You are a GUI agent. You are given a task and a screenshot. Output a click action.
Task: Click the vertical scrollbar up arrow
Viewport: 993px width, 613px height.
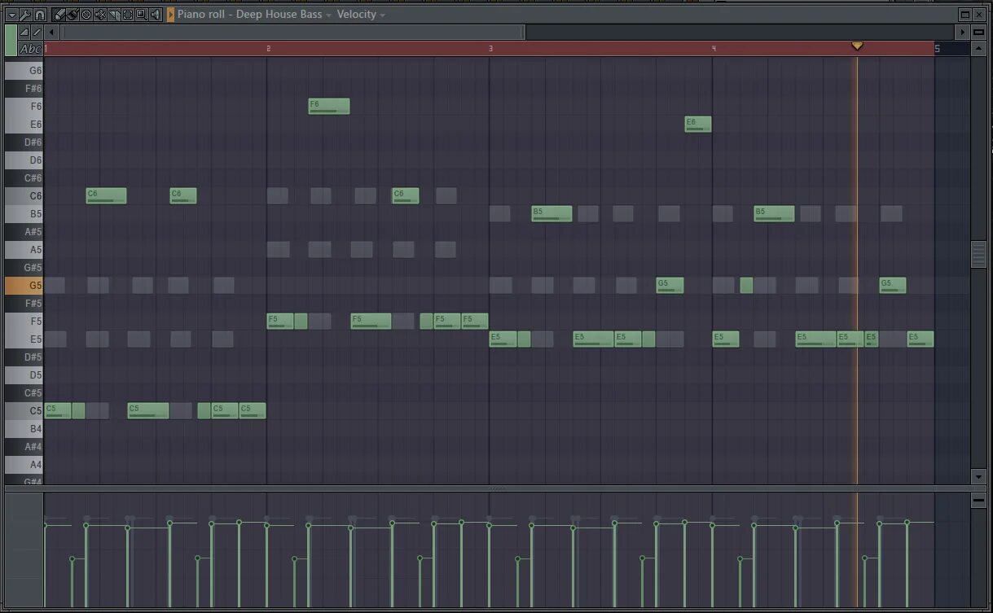click(978, 48)
